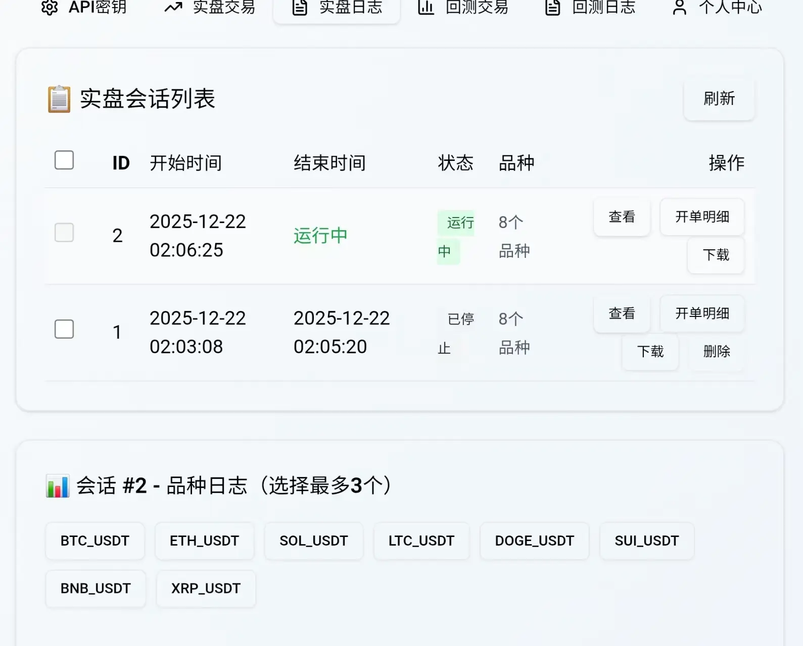Click the 状态 column header

click(455, 163)
